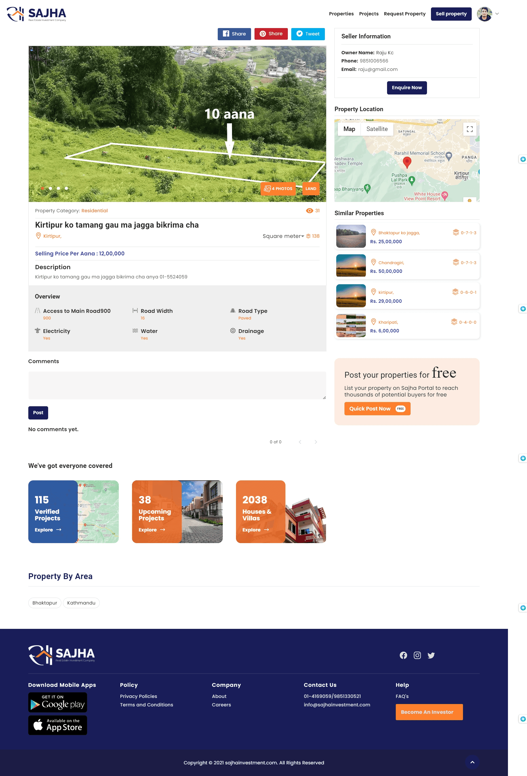Image resolution: width=527 pixels, height=776 pixels.
Task: Open the Square meter unit dropdown
Action: 283,236
